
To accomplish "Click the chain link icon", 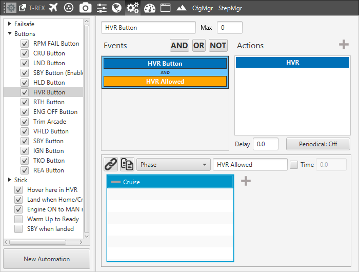I will coord(111,165).
